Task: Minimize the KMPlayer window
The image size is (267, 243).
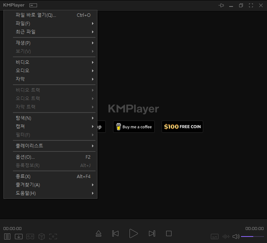Action: (x=231, y=5)
